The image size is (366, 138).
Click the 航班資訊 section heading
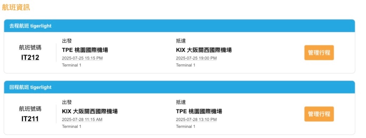[16, 7]
